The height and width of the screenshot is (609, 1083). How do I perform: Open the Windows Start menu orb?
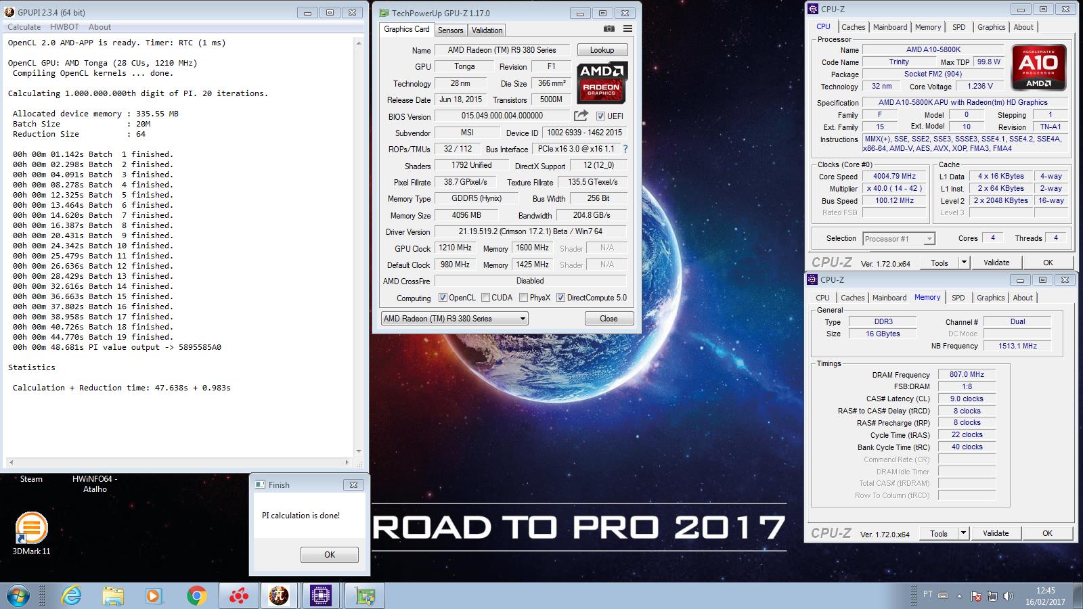(18, 595)
